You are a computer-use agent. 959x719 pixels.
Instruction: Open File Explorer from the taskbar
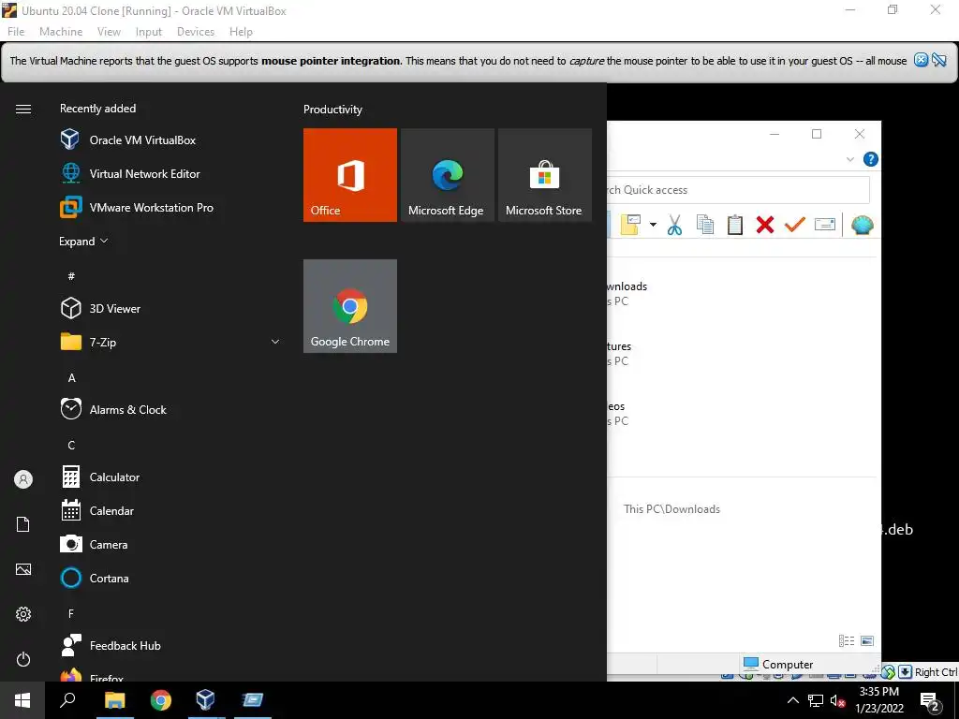click(114, 700)
